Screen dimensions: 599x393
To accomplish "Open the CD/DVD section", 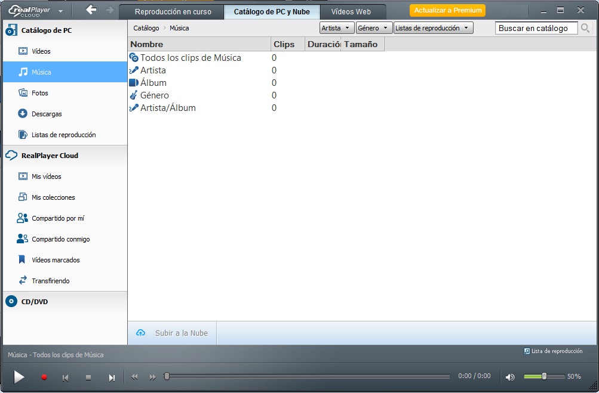I will pyautogui.click(x=65, y=302).
